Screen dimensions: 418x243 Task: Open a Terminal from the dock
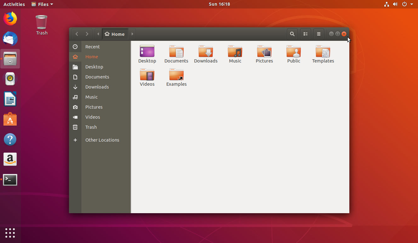(10, 180)
